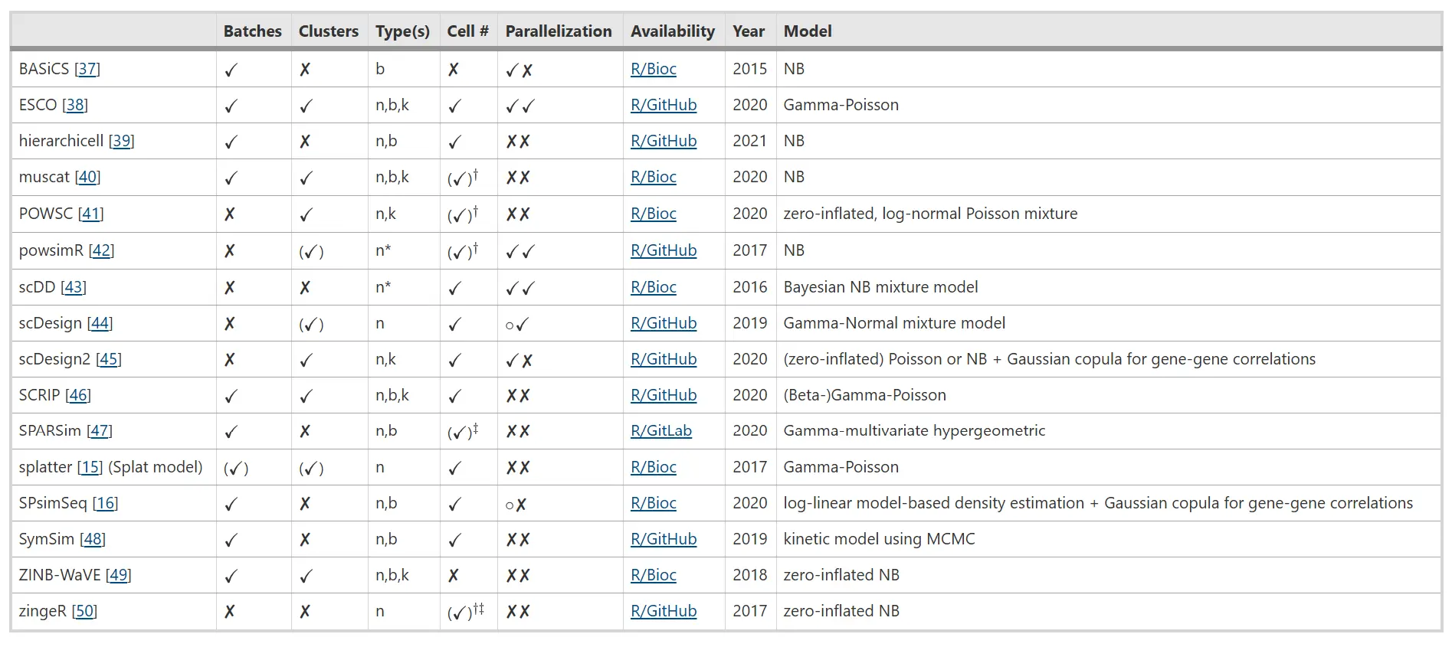Open reference 40 next to muscat

(x=87, y=177)
